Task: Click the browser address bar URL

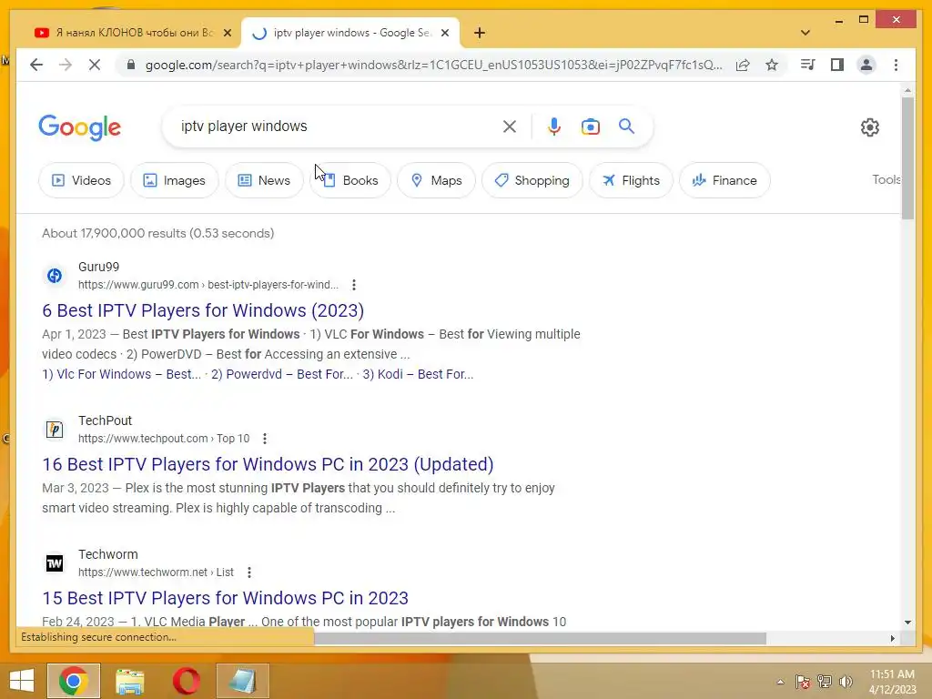Action: click(434, 65)
